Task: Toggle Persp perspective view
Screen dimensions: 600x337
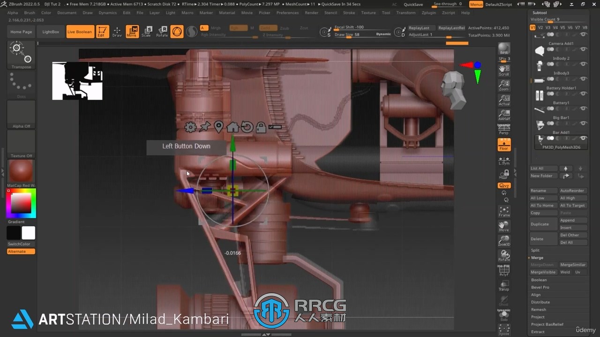Action: (504, 130)
